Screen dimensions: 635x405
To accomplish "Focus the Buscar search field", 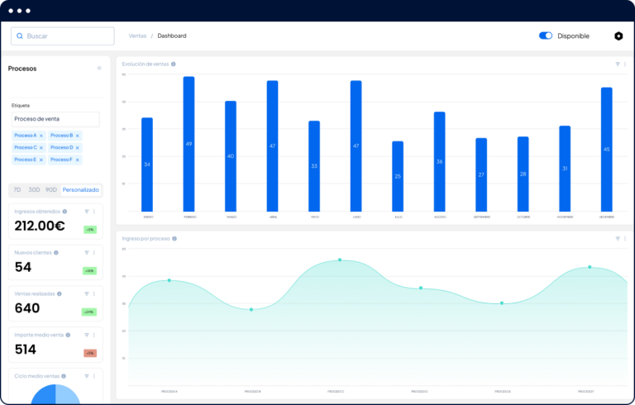I will pyautogui.click(x=63, y=36).
